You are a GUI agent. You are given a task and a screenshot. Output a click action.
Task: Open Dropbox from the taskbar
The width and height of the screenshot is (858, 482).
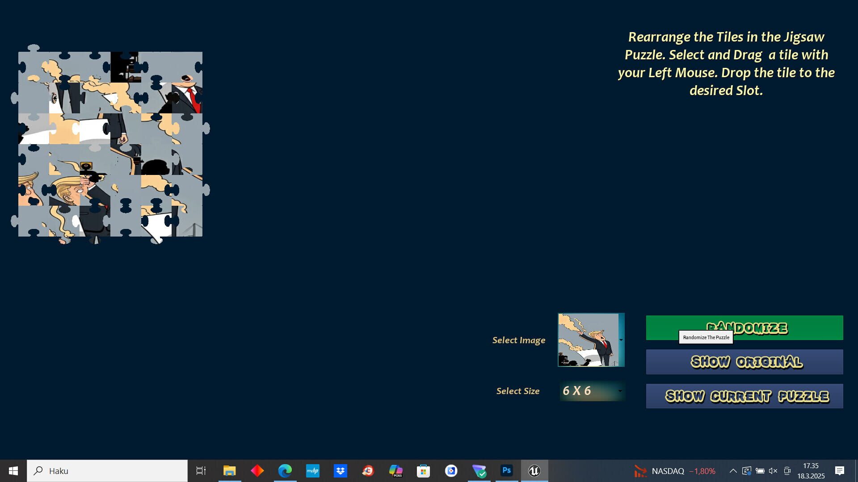pyautogui.click(x=341, y=470)
